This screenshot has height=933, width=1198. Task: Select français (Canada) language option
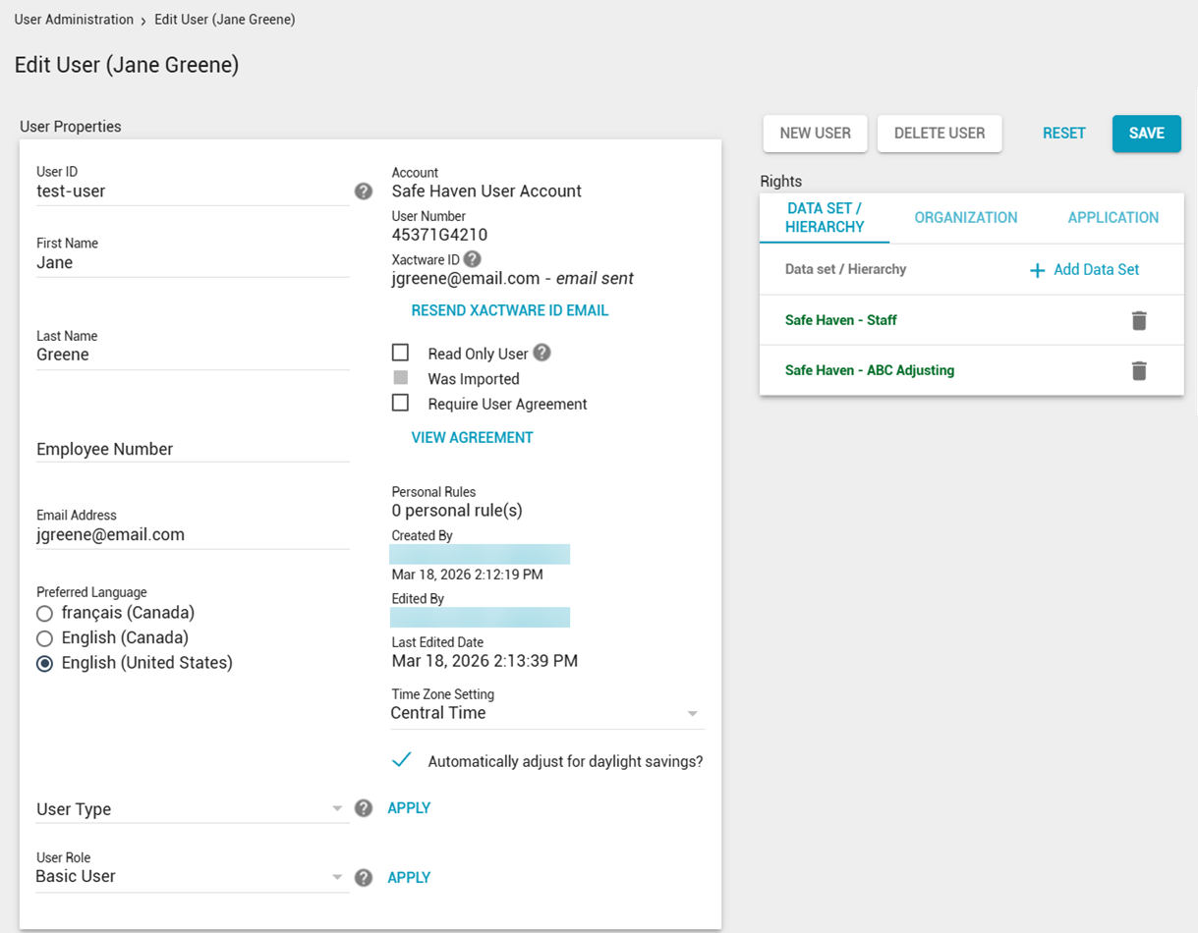[44, 614]
